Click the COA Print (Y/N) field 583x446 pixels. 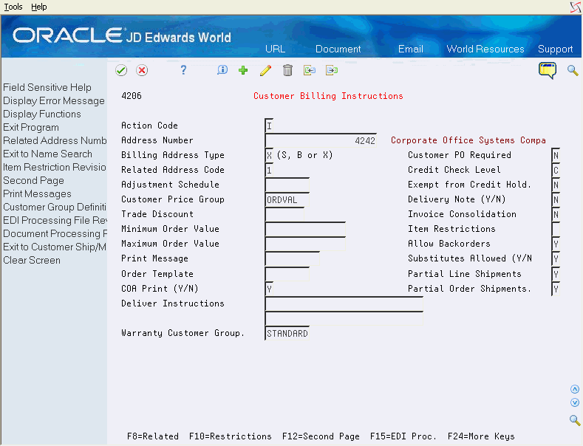(x=269, y=289)
